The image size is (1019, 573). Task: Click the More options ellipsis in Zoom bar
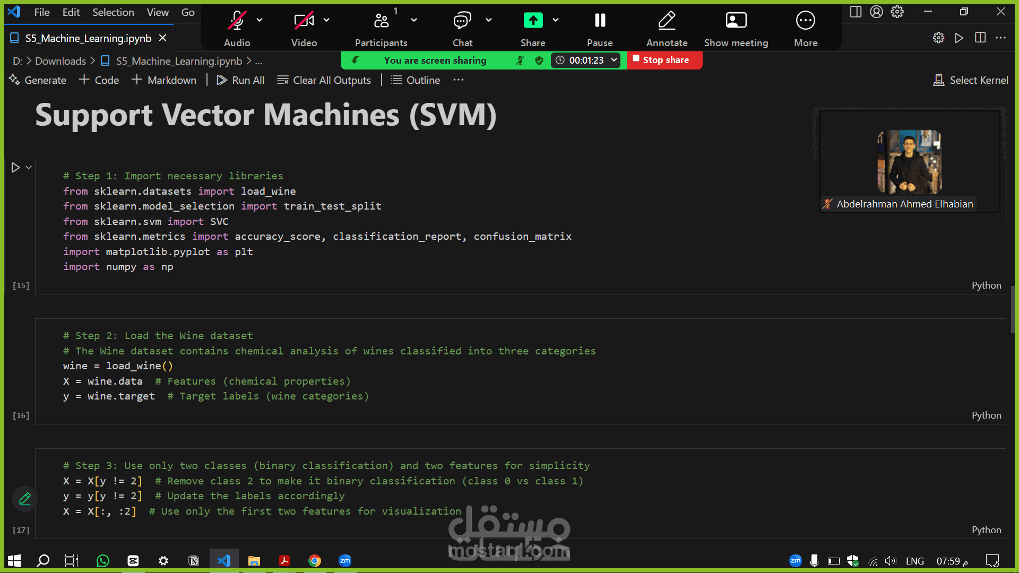point(805,21)
